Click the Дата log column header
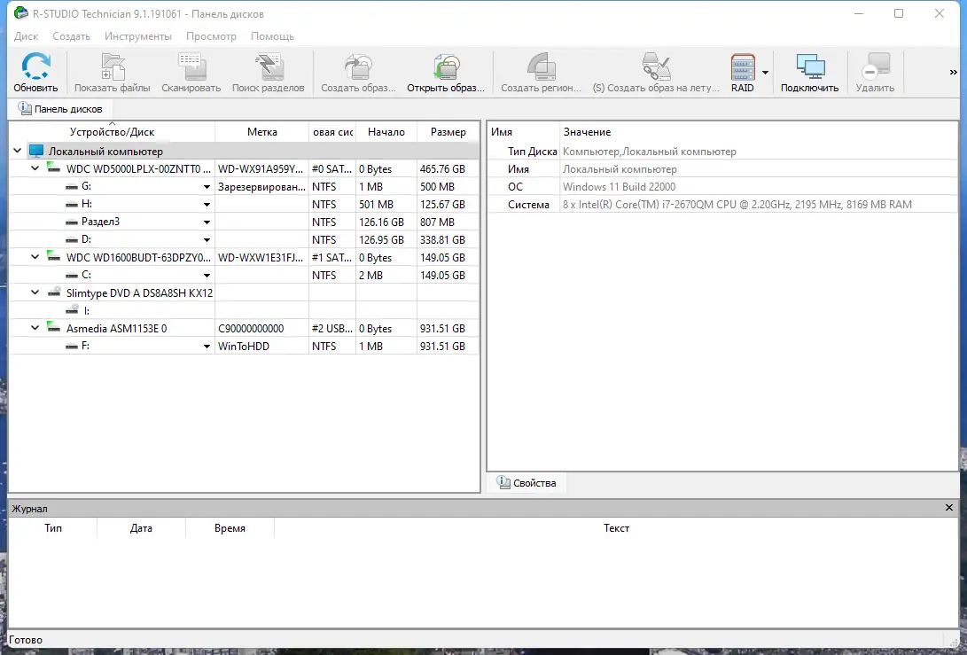 141,528
